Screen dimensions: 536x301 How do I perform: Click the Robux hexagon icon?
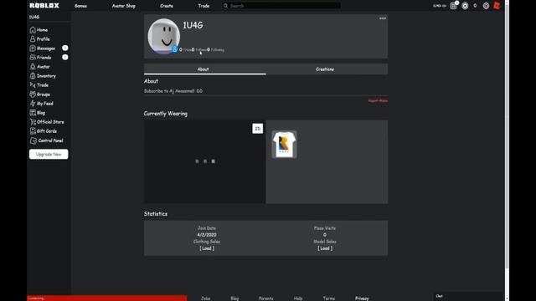click(465, 6)
